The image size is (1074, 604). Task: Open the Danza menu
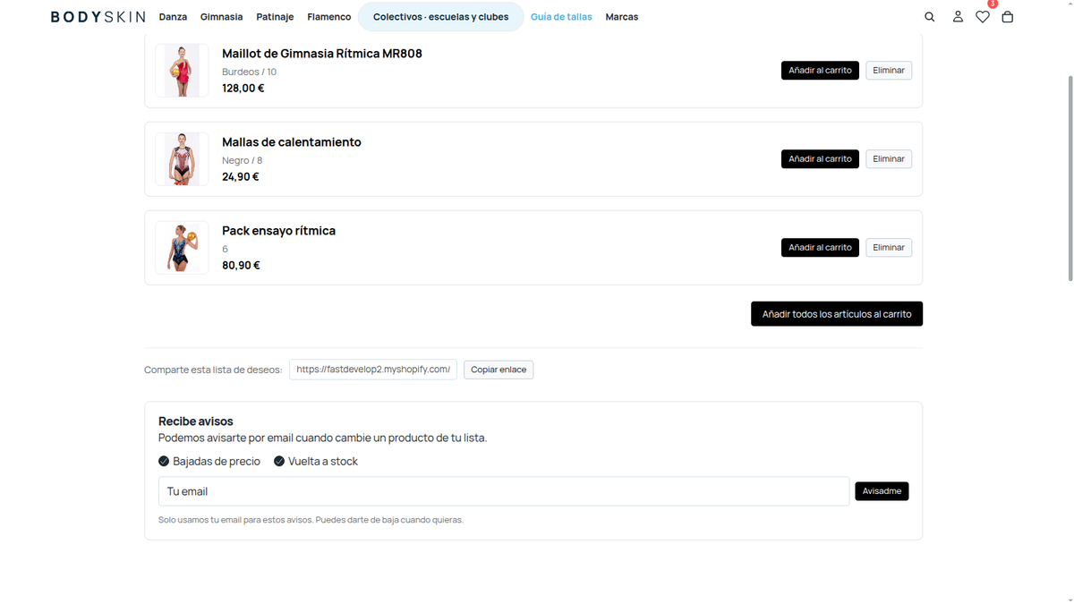(173, 17)
